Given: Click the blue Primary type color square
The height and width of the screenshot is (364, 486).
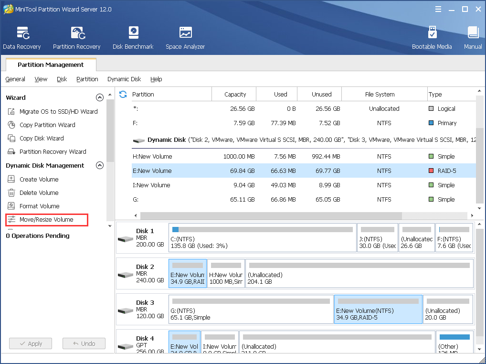Looking at the screenshot, I should coord(431,123).
